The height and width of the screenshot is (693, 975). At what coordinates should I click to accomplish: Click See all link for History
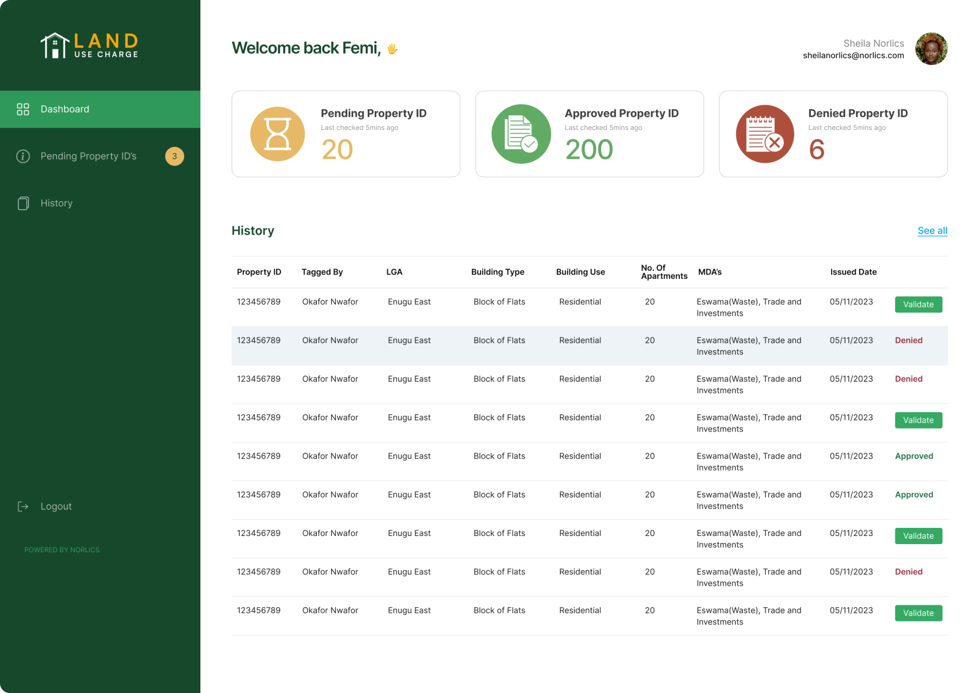pyautogui.click(x=932, y=231)
